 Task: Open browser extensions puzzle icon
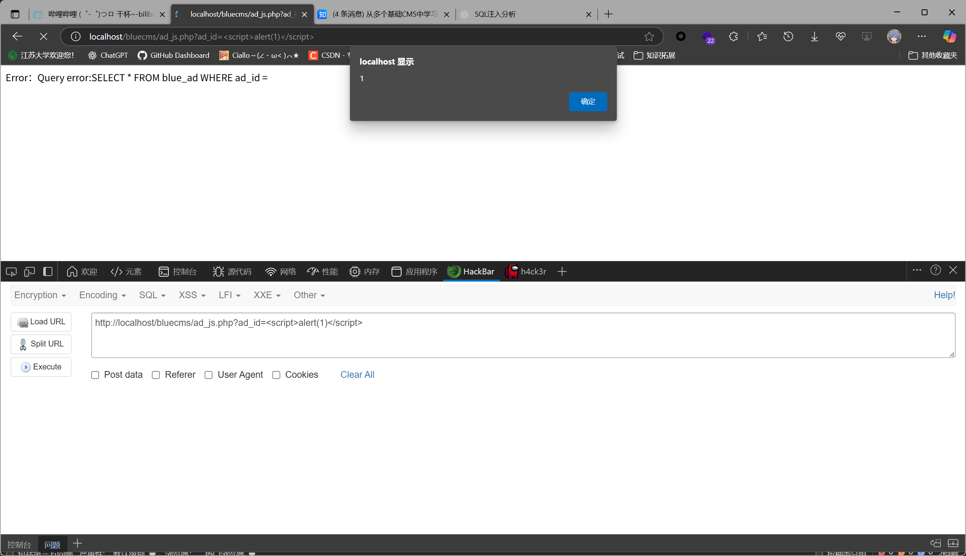coord(733,36)
